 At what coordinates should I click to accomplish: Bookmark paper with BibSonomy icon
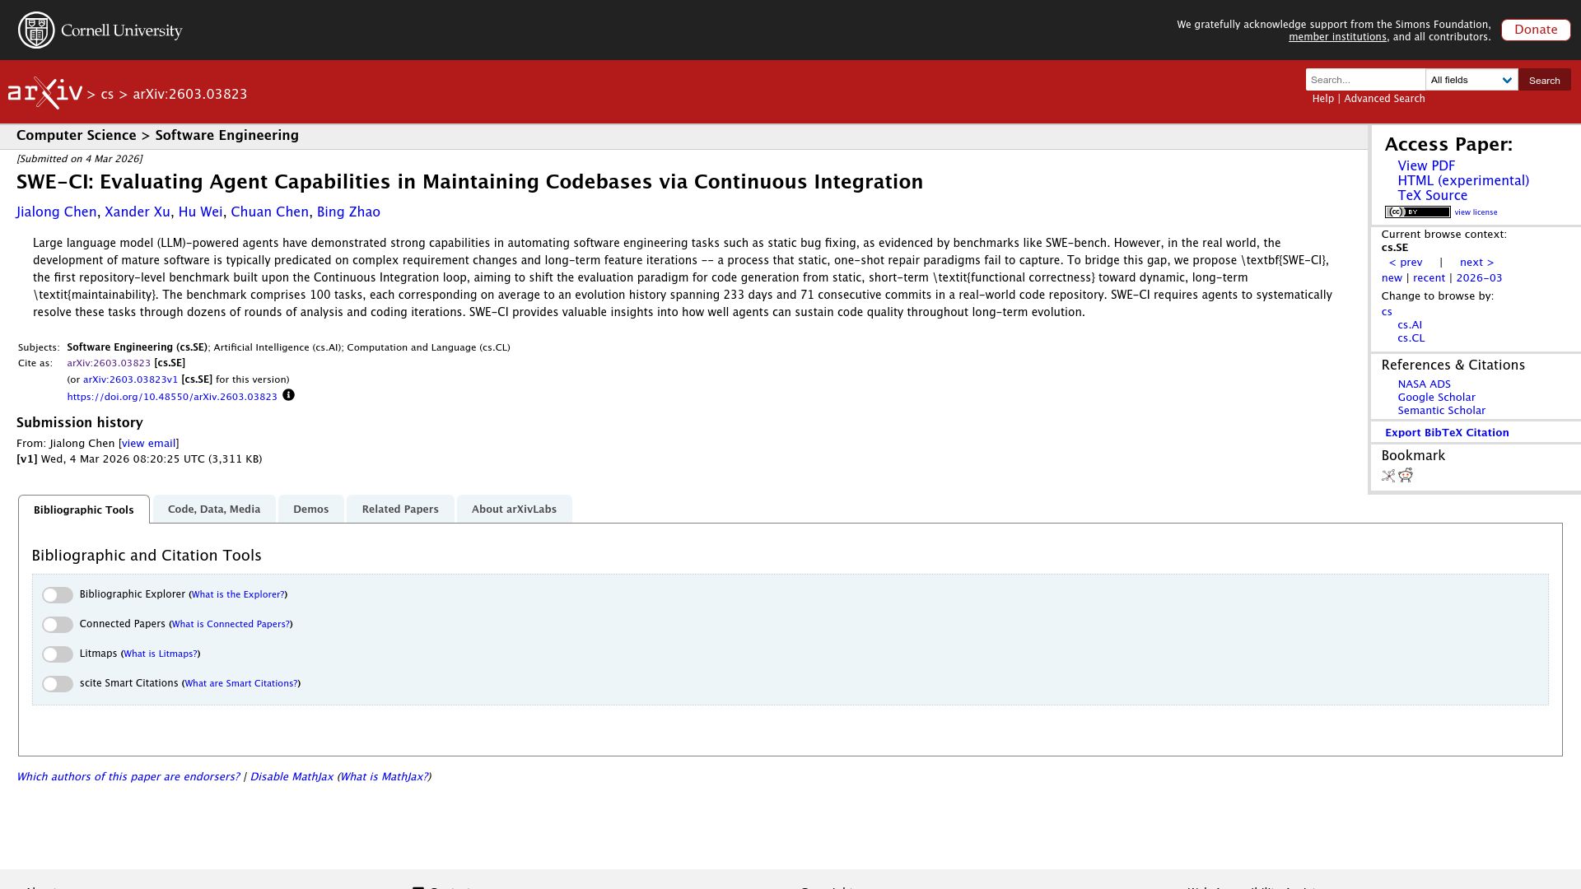(1388, 476)
